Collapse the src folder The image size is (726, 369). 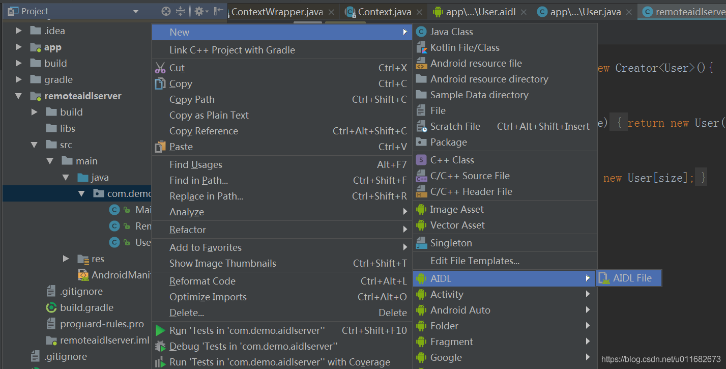(35, 145)
